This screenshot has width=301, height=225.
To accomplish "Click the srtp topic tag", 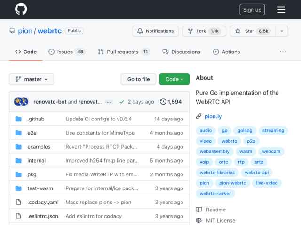I will coord(259,162).
